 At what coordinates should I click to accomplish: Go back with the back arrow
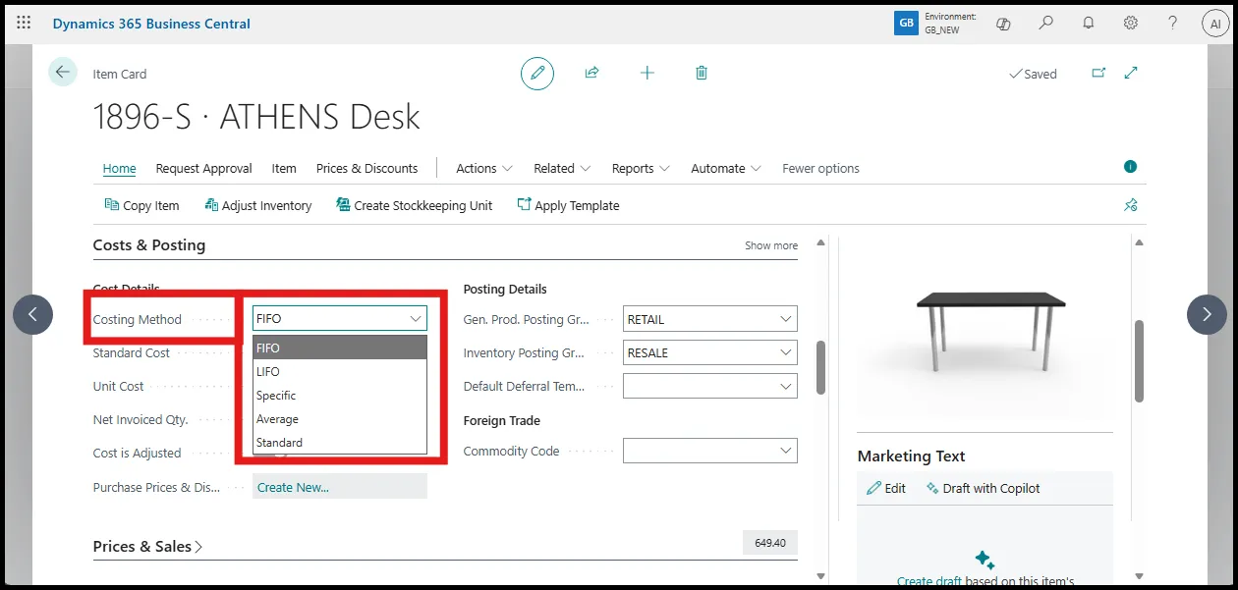tap(63, 72)
